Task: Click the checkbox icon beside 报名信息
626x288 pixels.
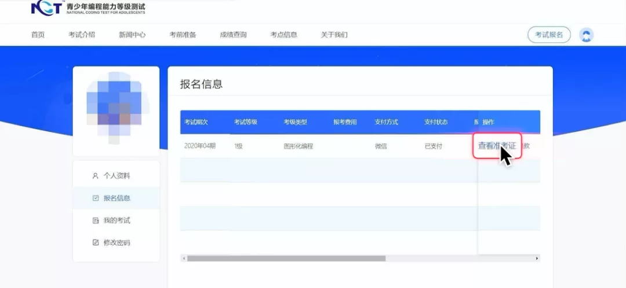Action: (x=95, y=198)
